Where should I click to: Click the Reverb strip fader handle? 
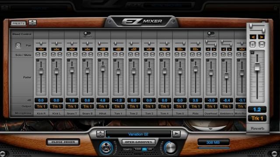point(257,66)
